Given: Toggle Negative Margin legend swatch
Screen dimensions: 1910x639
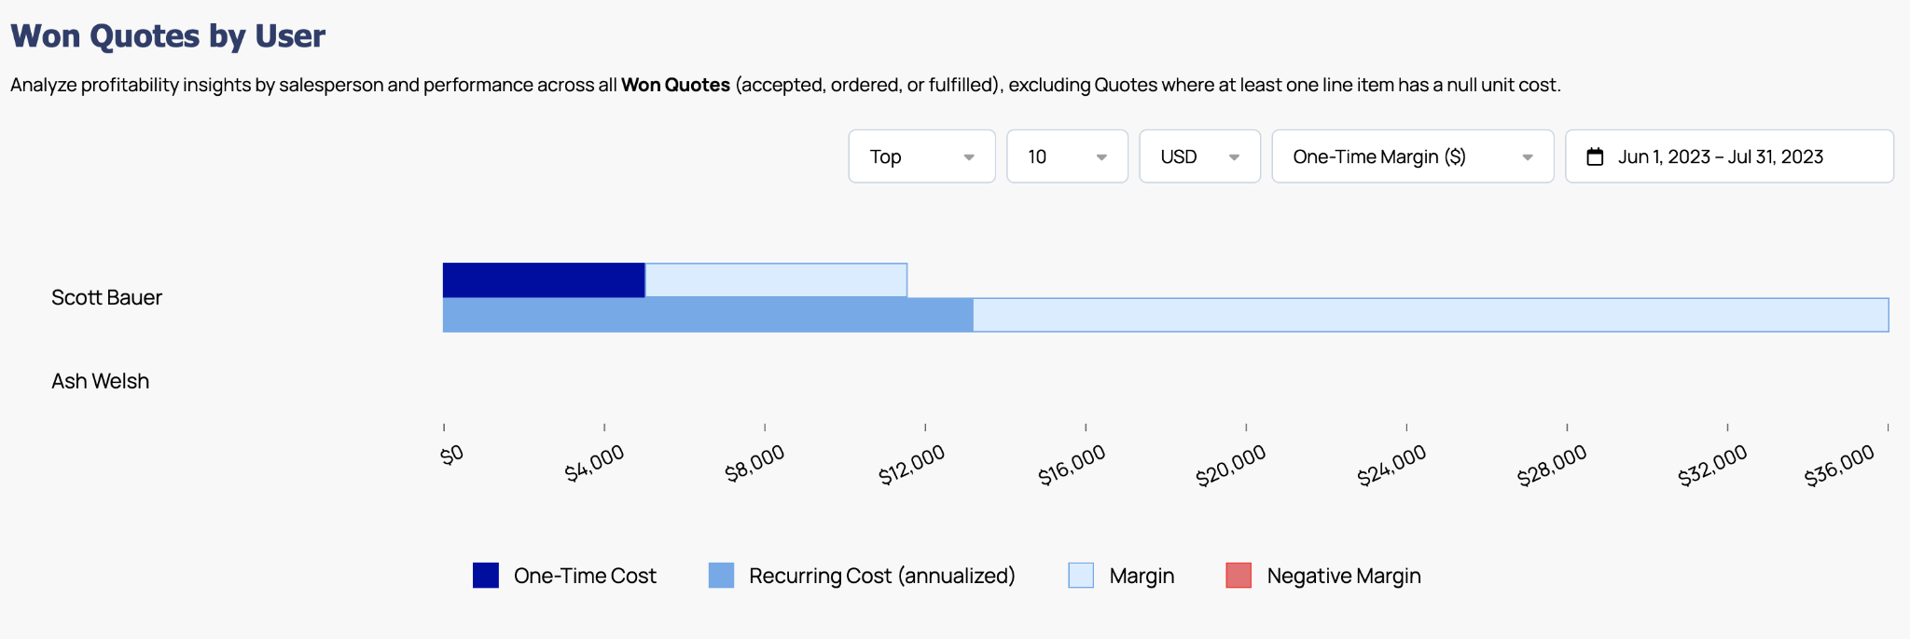Looking at the screenshot, I should coord(1238,576).
